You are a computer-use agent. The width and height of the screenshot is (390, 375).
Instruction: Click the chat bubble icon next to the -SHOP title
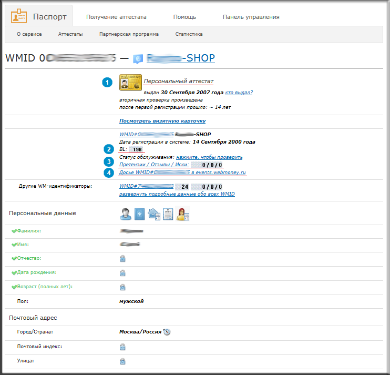pos(138,59)
